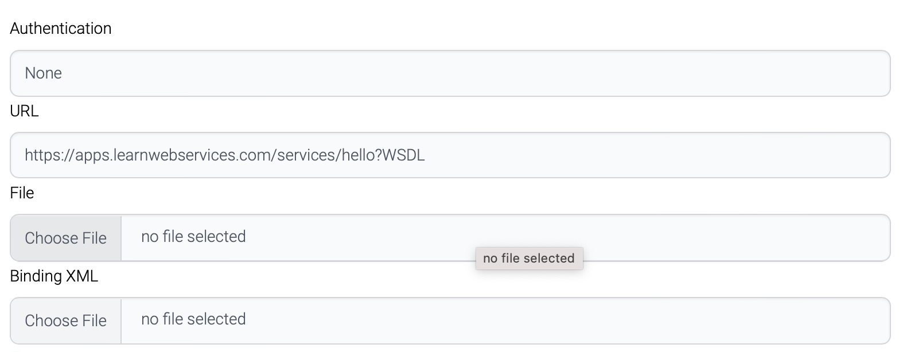Click the File section's file picker button
This screenshot has height=352, width=903.
(x=65, y=237)
